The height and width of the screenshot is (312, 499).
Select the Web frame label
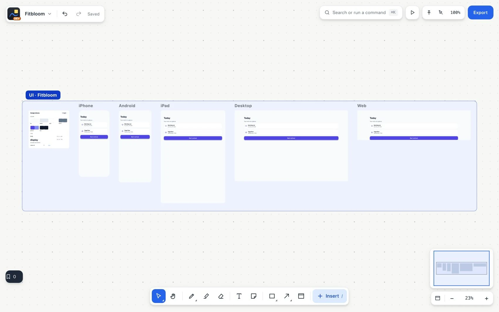click(362, 106)
